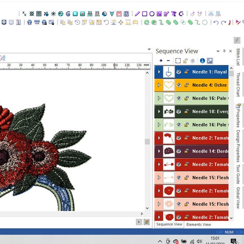The image size is (244, 244).
Task: Click the Ochre heart outline thumbnail
Action: 169,85
